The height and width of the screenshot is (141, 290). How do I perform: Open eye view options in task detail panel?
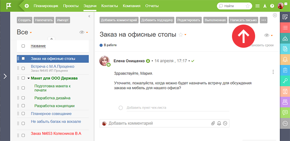click(268, 35)
